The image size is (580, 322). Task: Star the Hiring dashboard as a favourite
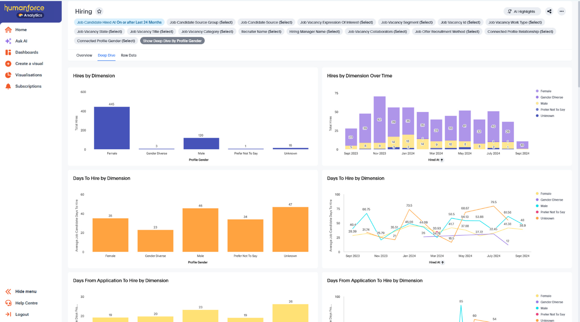tap(100, 11)
